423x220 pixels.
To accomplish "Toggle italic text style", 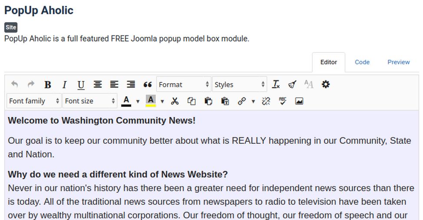I will [x=64, y=84].
